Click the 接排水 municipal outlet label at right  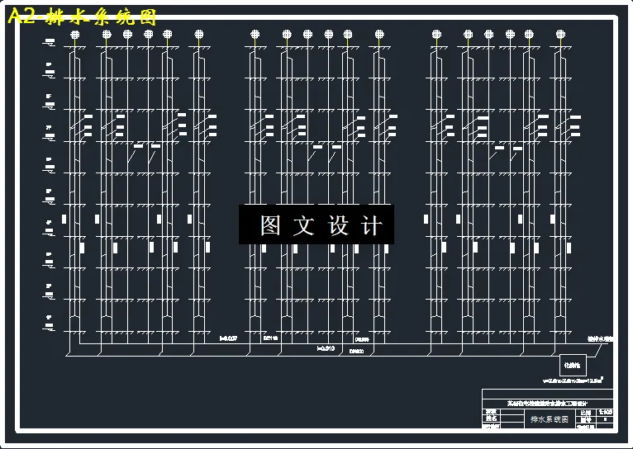pyautogui.click(x=600, y=339)
